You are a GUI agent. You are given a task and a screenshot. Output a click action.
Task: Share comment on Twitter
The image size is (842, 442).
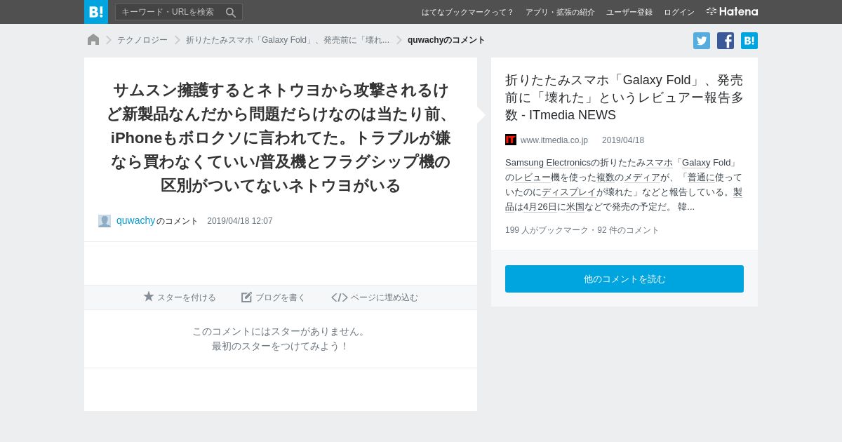[702, 41]
